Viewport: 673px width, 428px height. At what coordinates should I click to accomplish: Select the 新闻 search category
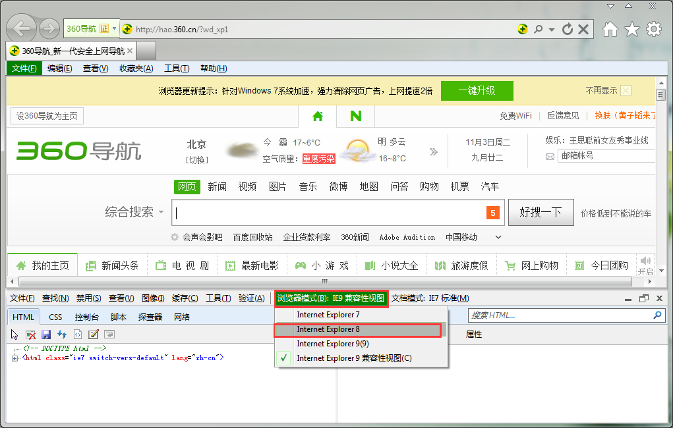tap(217, 186)
